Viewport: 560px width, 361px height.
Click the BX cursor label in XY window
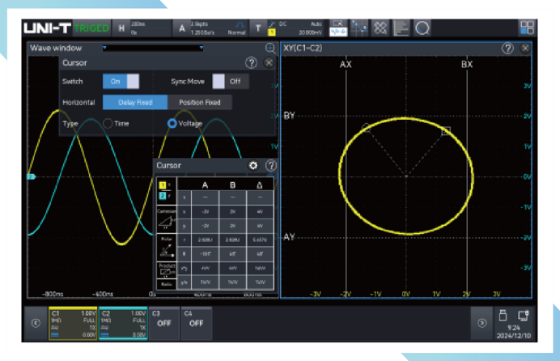pyautogui.click(x=467, y=65)
